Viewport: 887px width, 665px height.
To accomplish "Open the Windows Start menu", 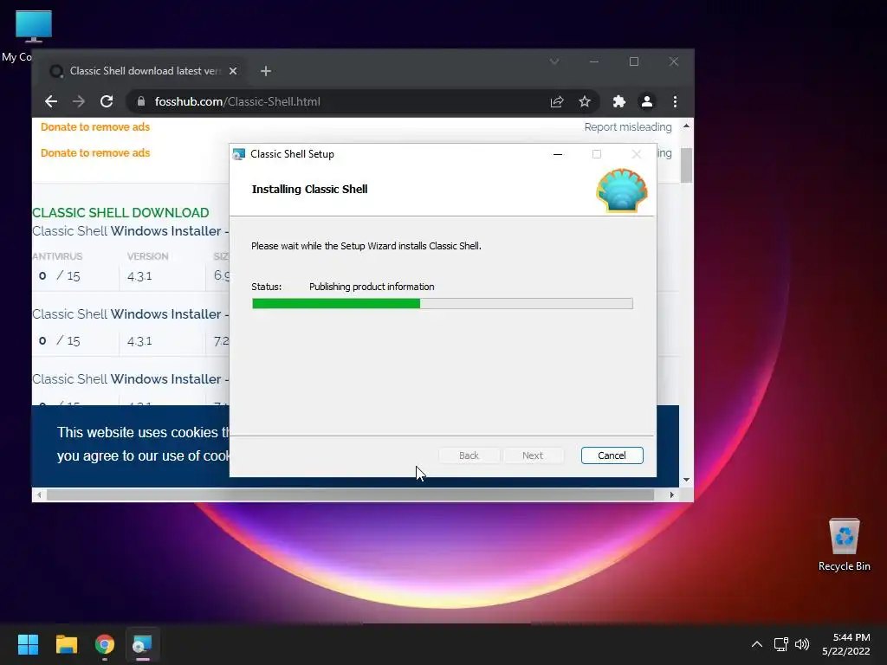I will pyautogui.click(x=28, y=644).
